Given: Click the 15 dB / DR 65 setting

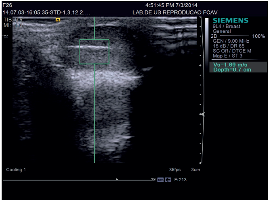Looking at the screenshot, I should (229, 46).
